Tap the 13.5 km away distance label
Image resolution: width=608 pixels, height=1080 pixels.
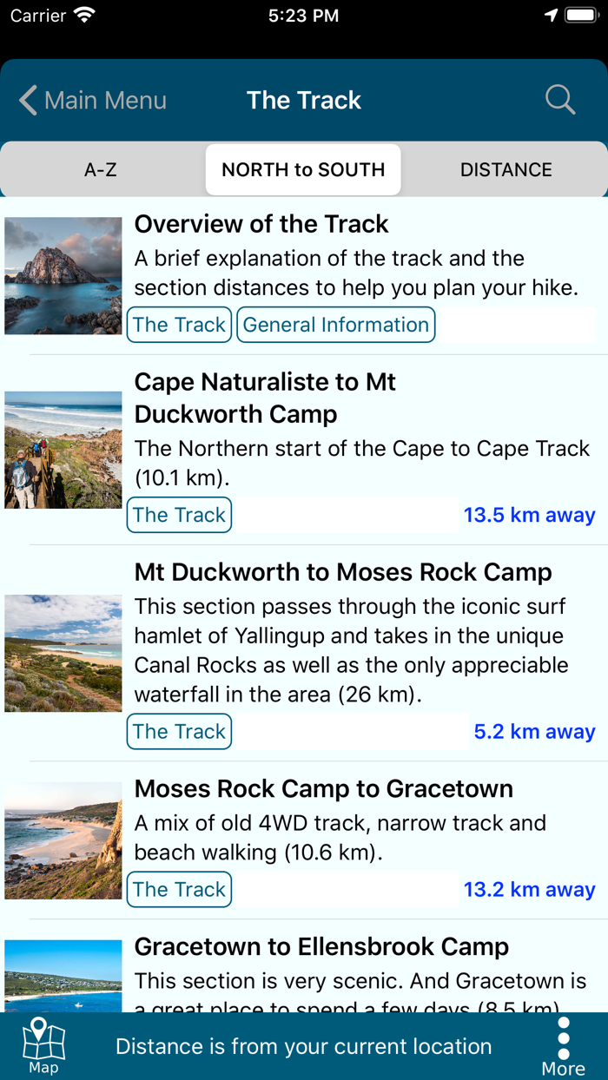pyautogui.click(x=530, y=514)
